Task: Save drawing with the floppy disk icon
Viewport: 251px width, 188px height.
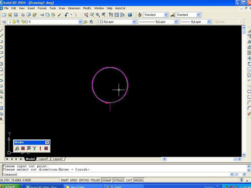Action: (x=16, y=15)
